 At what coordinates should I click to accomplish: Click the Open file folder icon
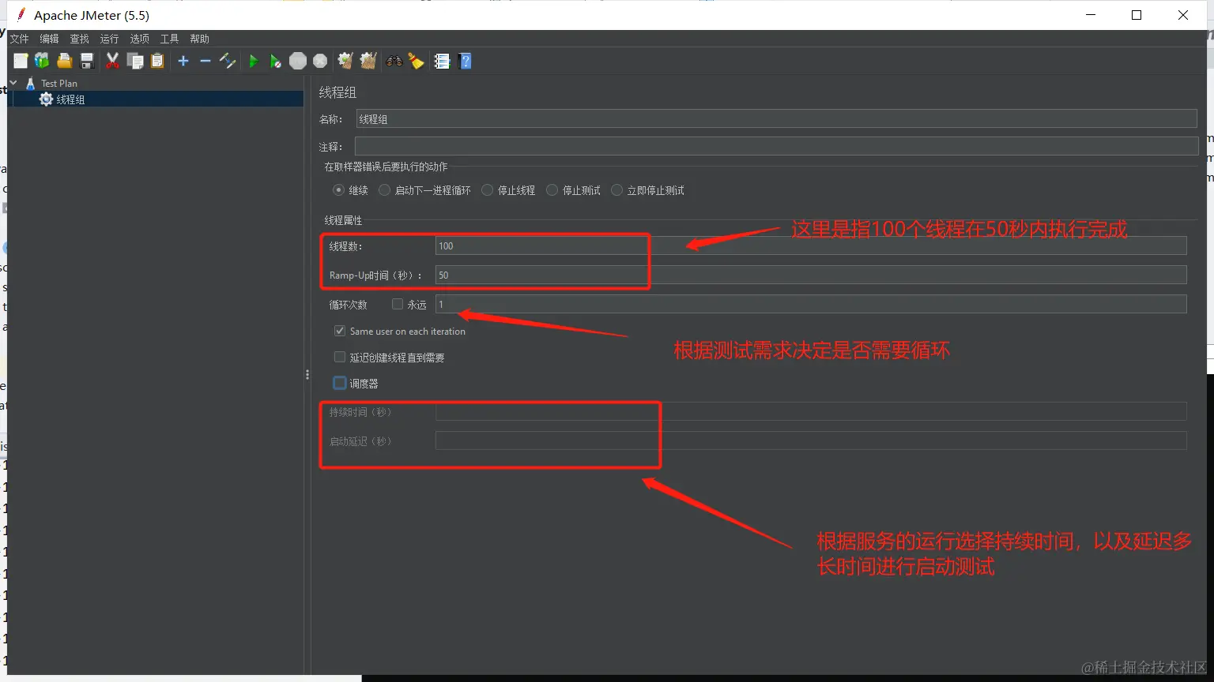[65, 61]
